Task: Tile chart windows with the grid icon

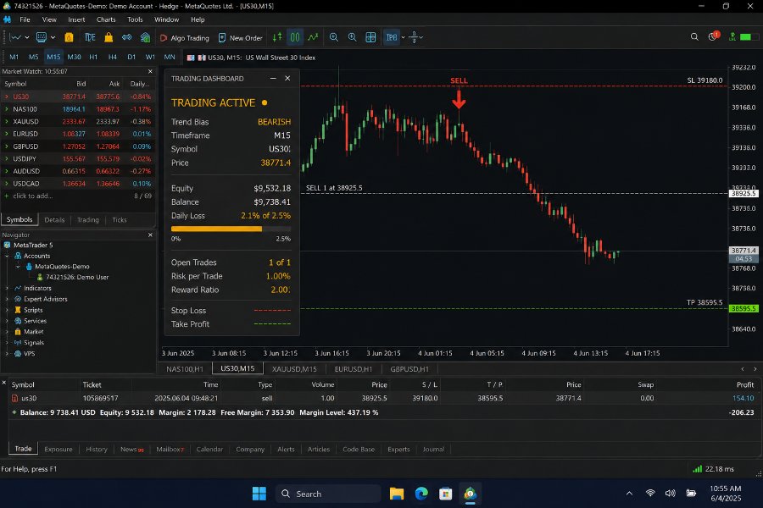Action: click(x=370, y=37)
